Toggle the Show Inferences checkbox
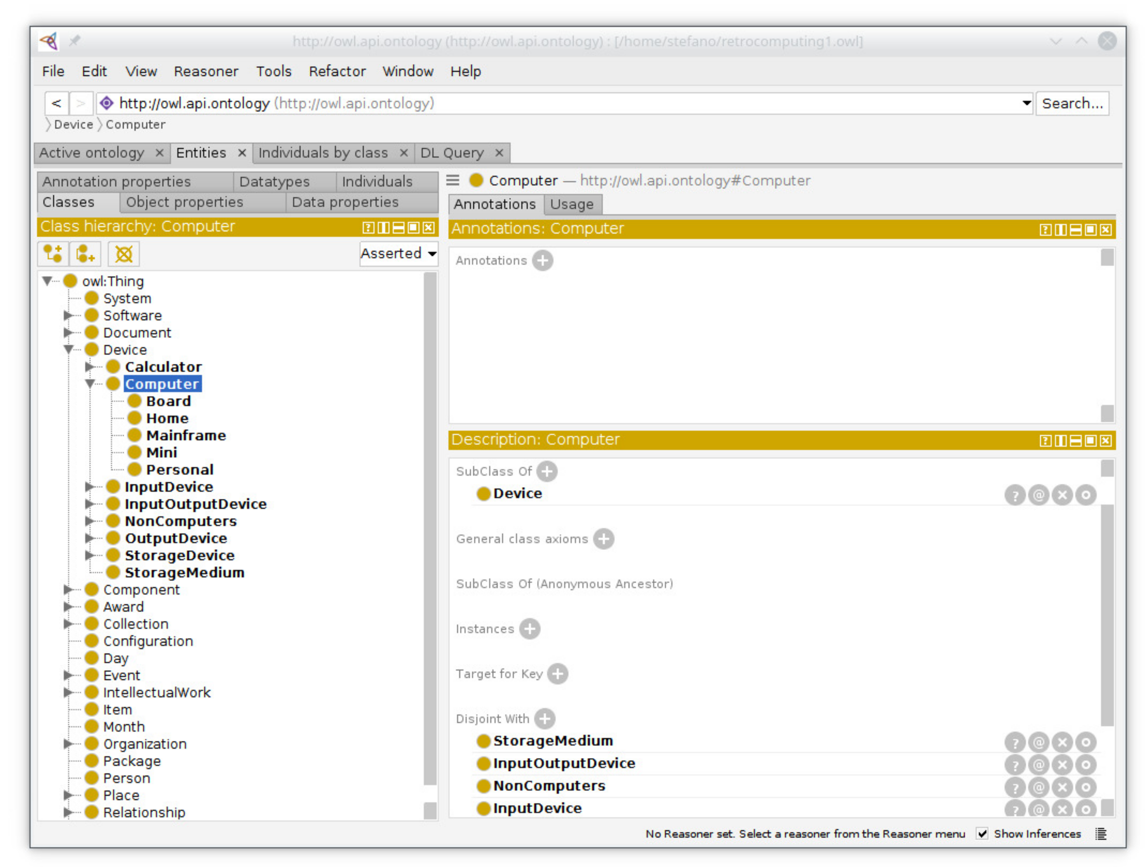 coord(982,833)
